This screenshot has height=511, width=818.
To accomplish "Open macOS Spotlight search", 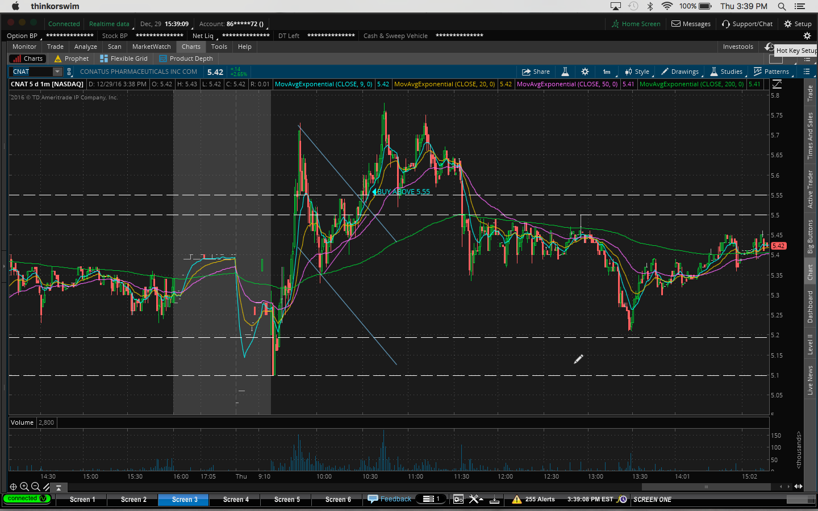I will coord(782,6).
